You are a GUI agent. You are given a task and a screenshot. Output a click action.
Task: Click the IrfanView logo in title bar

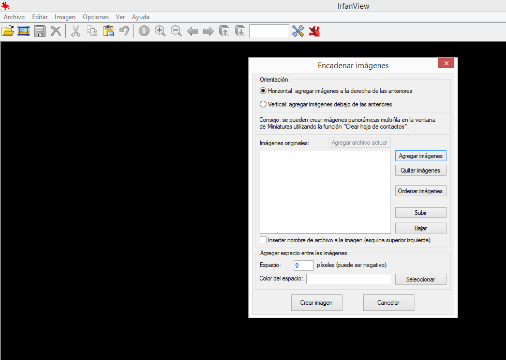(x=6, y=6)
